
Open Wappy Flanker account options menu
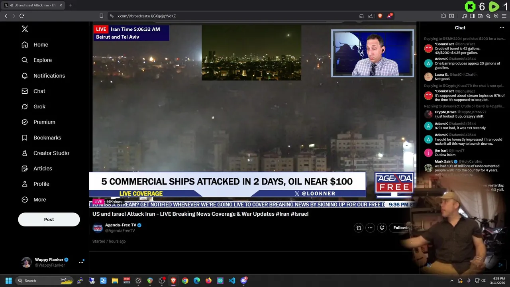point(81,262)
